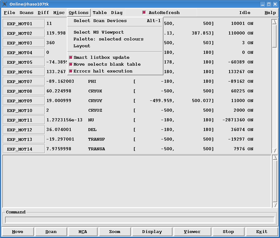
Task: Click the TRANSA label
Action: 97,149
